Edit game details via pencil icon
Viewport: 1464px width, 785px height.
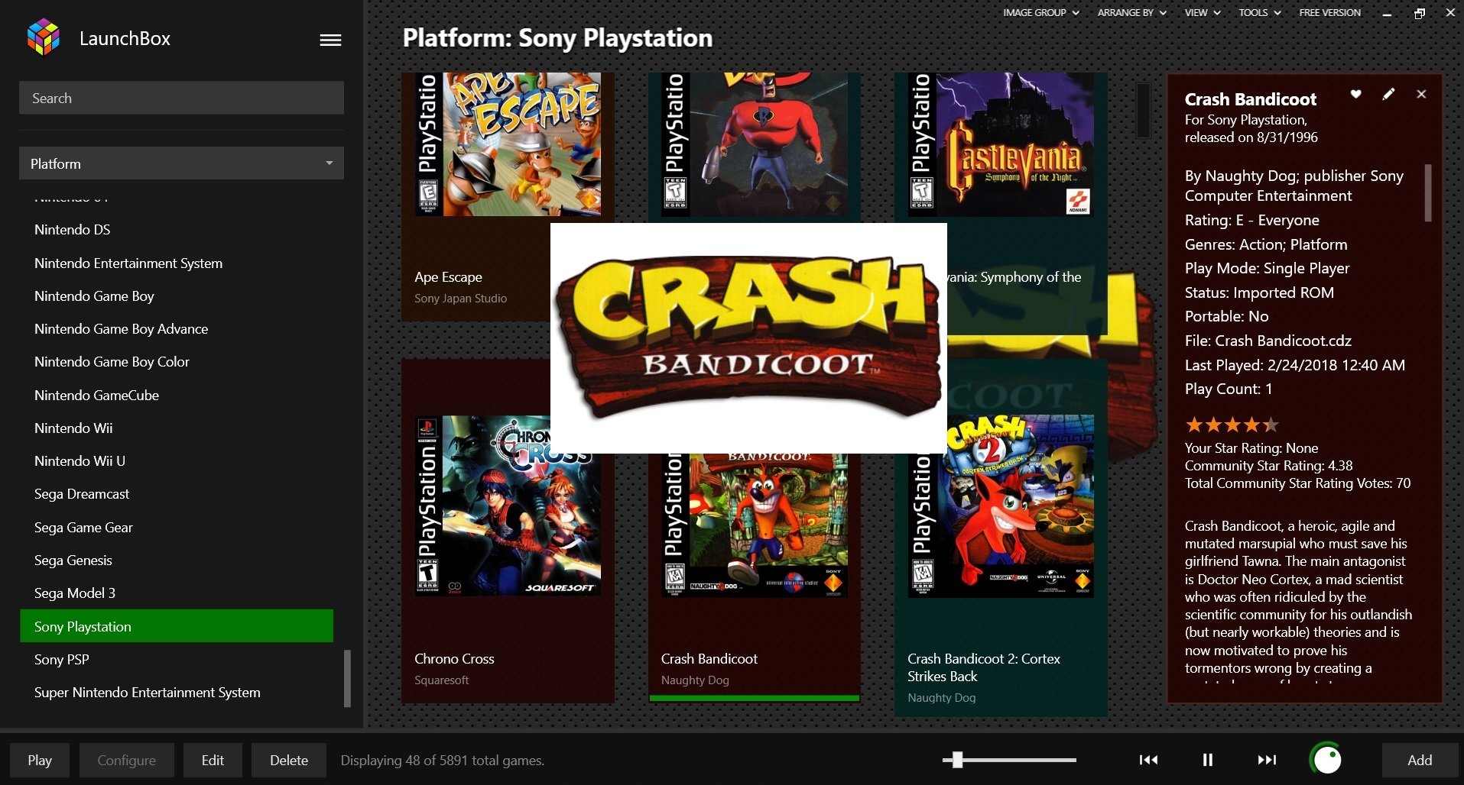coord(1388,94)
